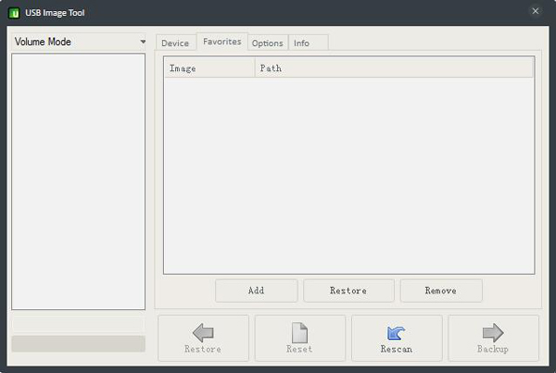
Task: Open the Options tab
Action: point(268,44)
